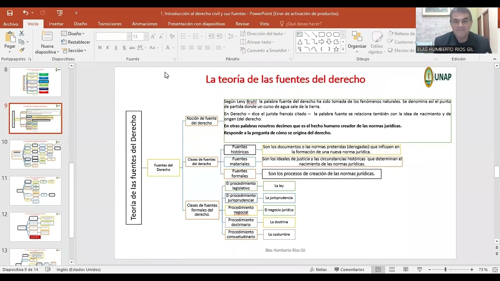
Task: Select the star shape in shapes gallery
Action: [336, 49]
